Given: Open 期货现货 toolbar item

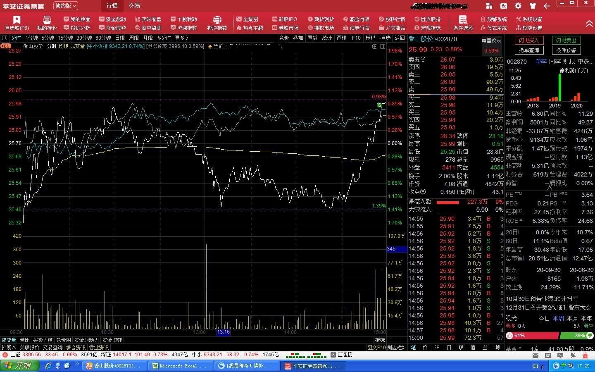Looking at the screenshot, I should pyautogui.click(x=321, y=19).
